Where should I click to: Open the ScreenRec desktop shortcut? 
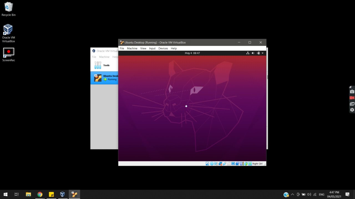[9, 54]
